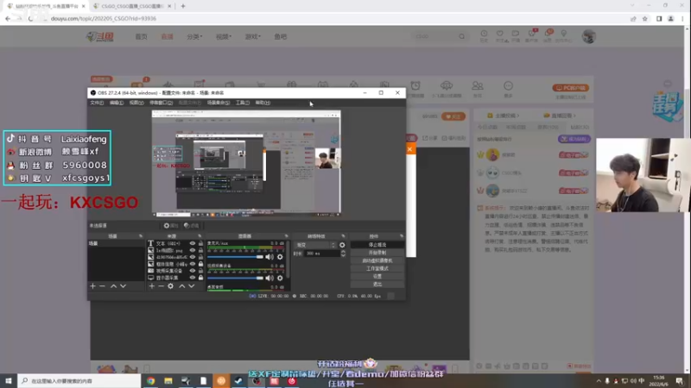The width and height of the screenshot is (691, 388).
Task: Open the 文件(F) menu in OBS
Action: (97, 103)
